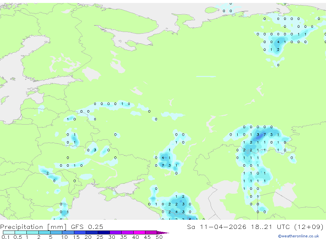
Task: Pick the 25–30 navy legend swatch
Action: coord(104,232)
